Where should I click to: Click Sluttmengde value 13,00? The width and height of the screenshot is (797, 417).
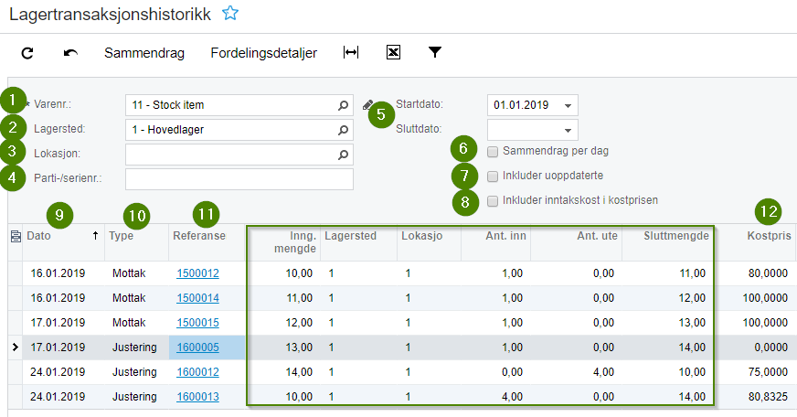pos(667,323)
